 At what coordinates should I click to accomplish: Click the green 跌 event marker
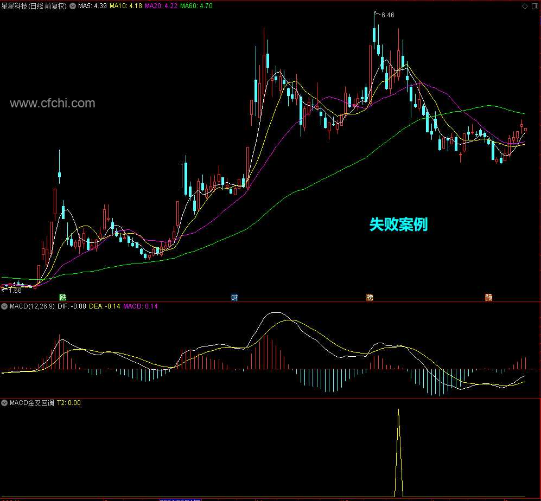tap(62, 297)
